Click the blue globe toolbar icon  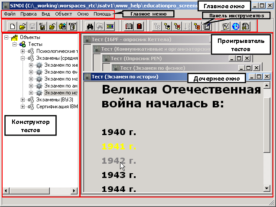[236, 26]
